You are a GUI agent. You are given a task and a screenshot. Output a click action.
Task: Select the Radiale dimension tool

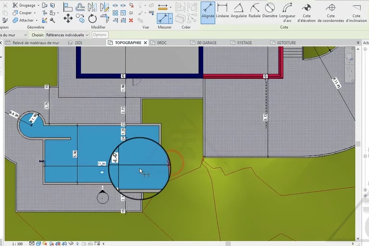tap(254, 11)
